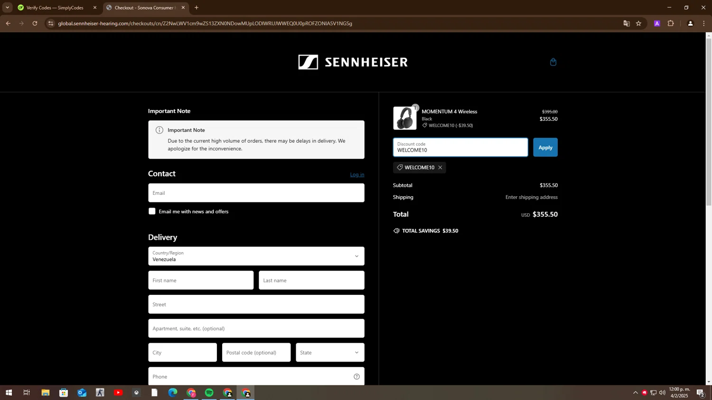Image resolution: width=712 pixels, height=400 pixels.
Task: Open Outlook from taskbar
Action: [82, 392]
